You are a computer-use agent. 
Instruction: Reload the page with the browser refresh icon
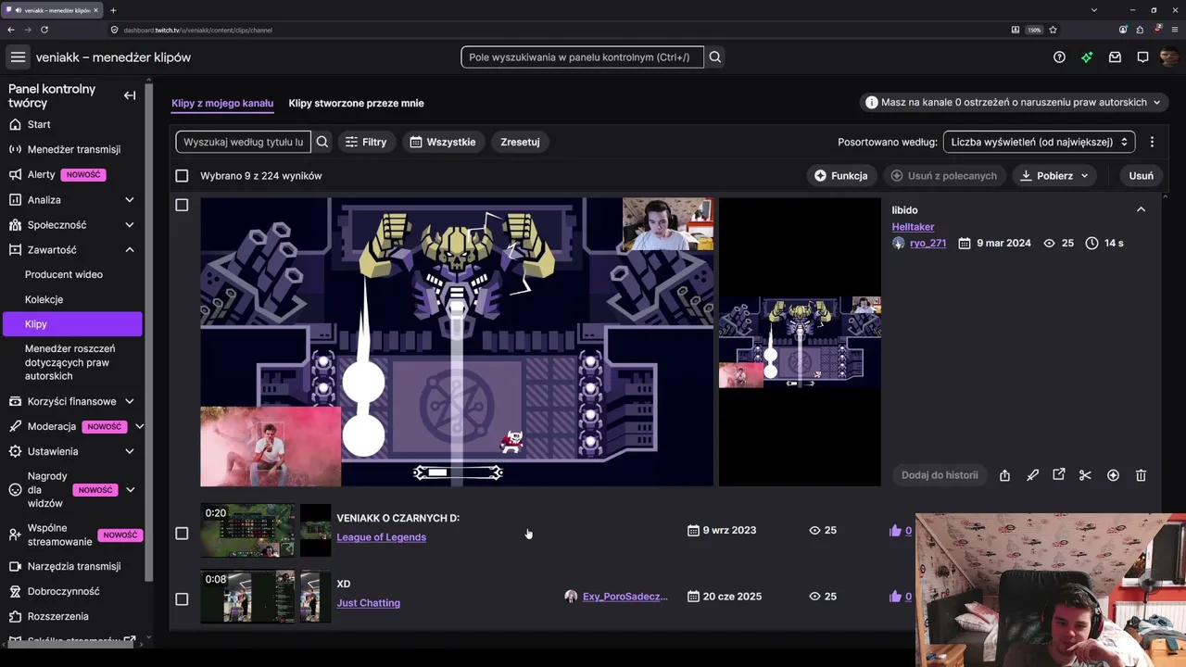(x=44, y=30)
